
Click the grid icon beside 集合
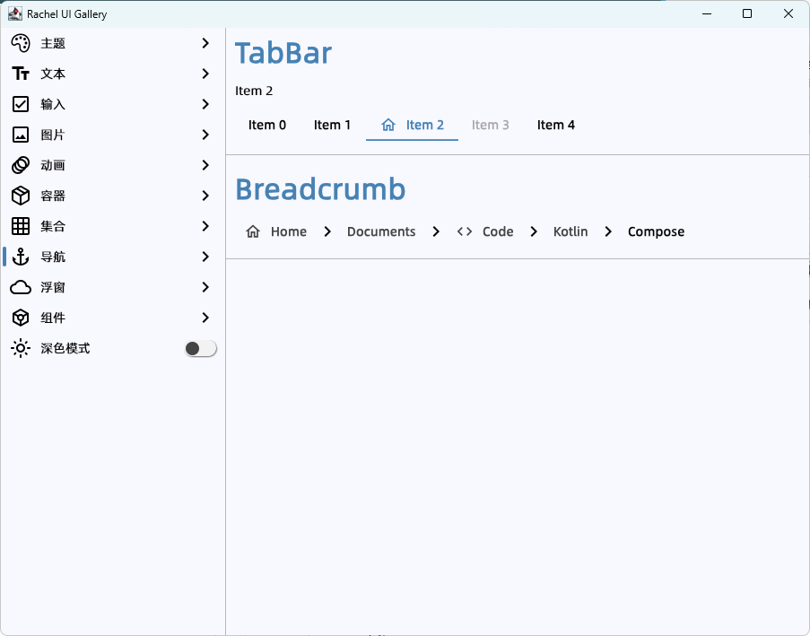(x=21, y=226)
